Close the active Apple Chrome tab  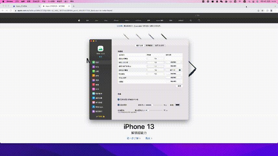click(69, 6)
